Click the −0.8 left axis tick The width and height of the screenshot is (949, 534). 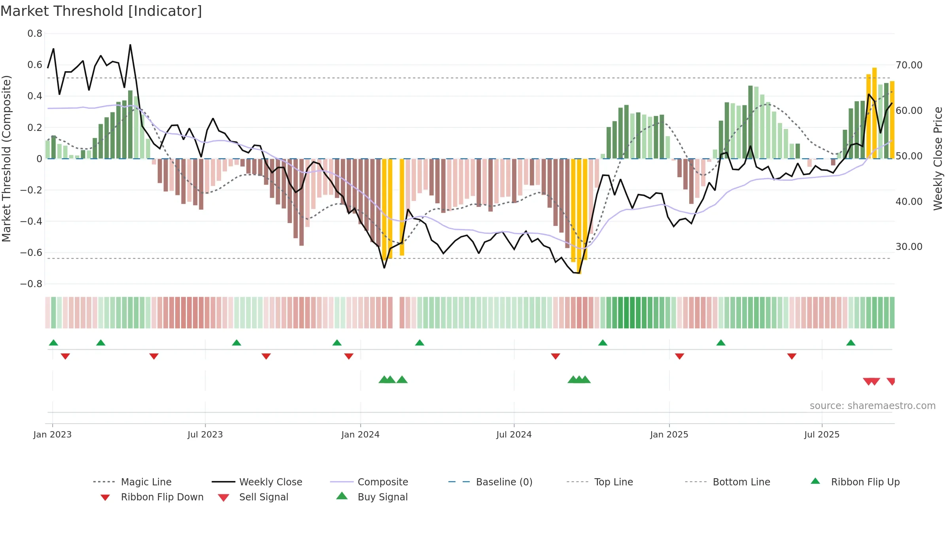[x=31, y=284]
